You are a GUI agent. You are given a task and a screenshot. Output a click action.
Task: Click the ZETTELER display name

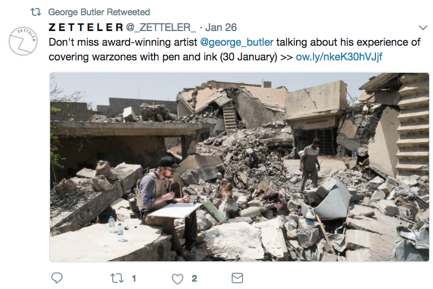[x=86, y=27]
